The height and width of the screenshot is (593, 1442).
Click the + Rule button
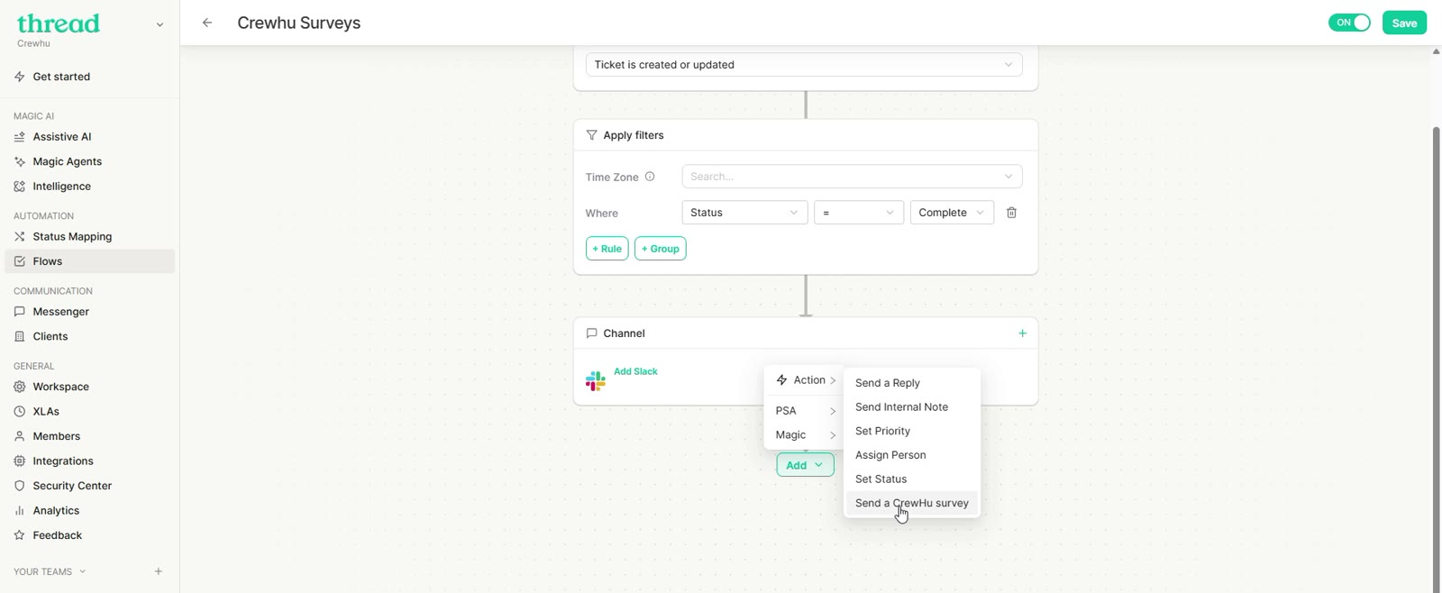[x=607, y=249]
